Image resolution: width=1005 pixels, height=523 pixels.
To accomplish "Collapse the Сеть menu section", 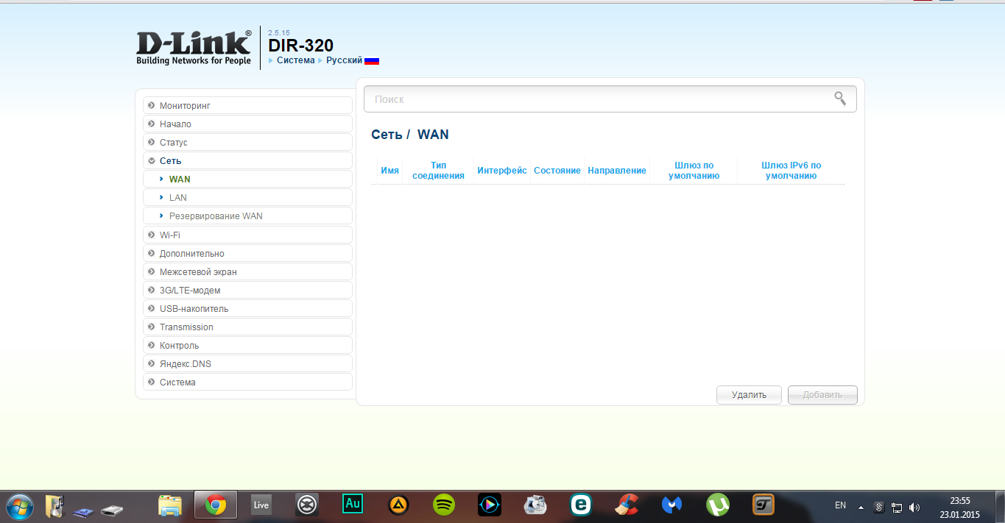I will (x=247, y=160).
